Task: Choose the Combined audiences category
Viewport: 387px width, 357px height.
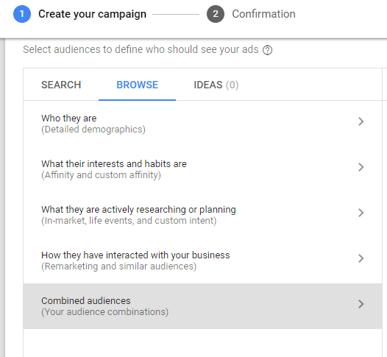Action: [202, 306]
